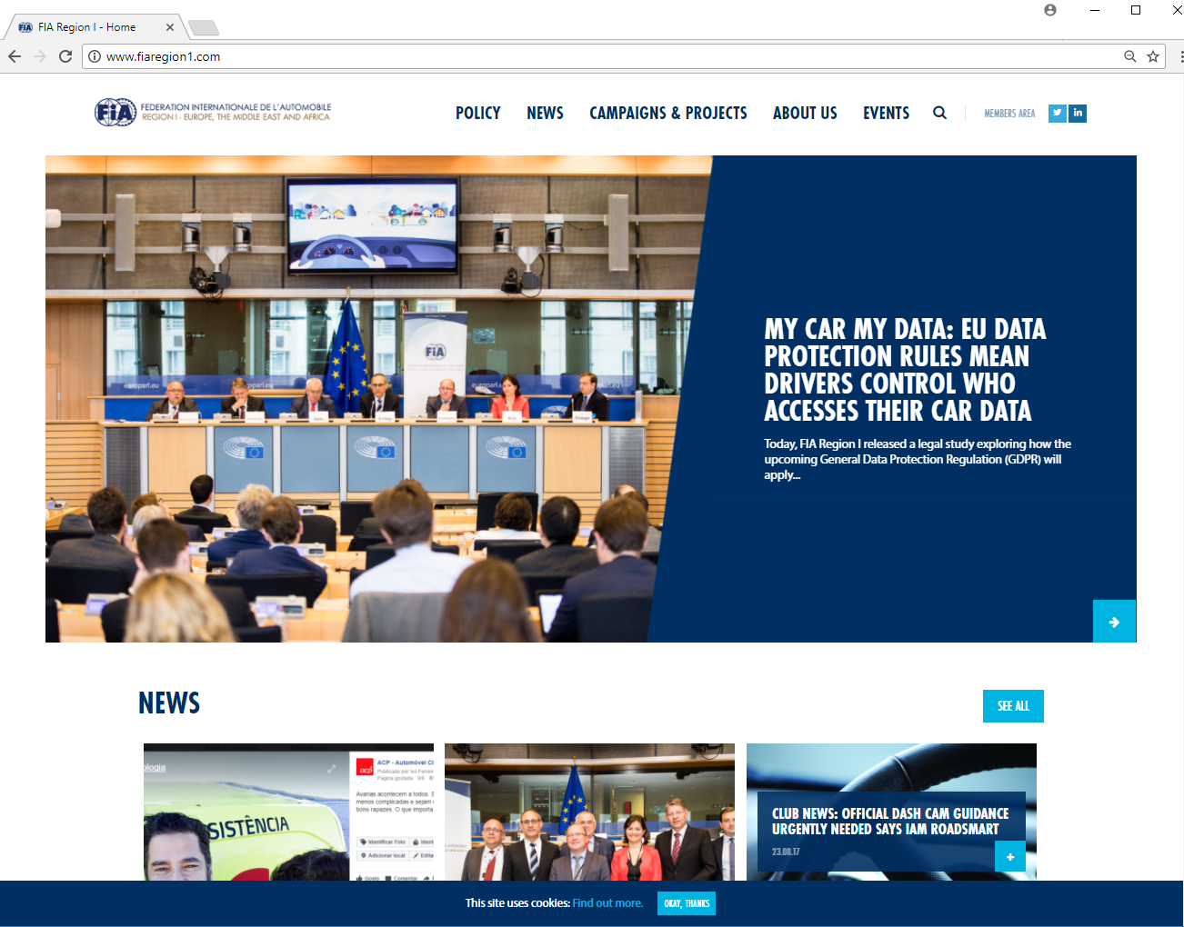Bookmark this page with star icon
This screenshot has height=927, width=1184.
pyautogui.click(x=1153, y=56)
